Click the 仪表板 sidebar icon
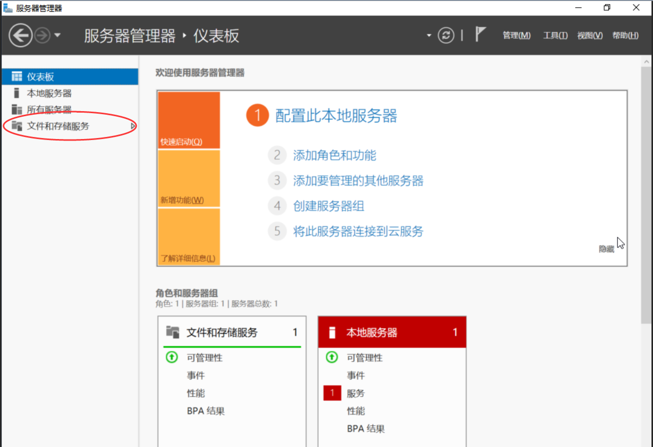653x447 pixels. [17, 77]
